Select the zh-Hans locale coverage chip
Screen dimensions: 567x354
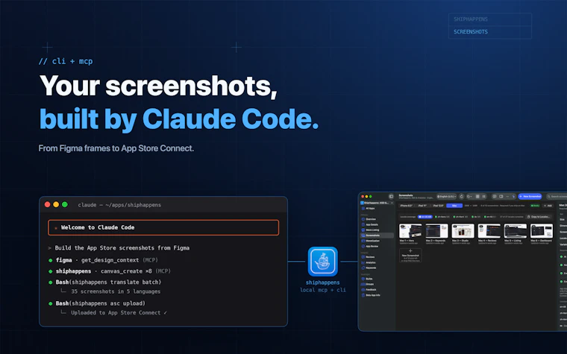442,217
